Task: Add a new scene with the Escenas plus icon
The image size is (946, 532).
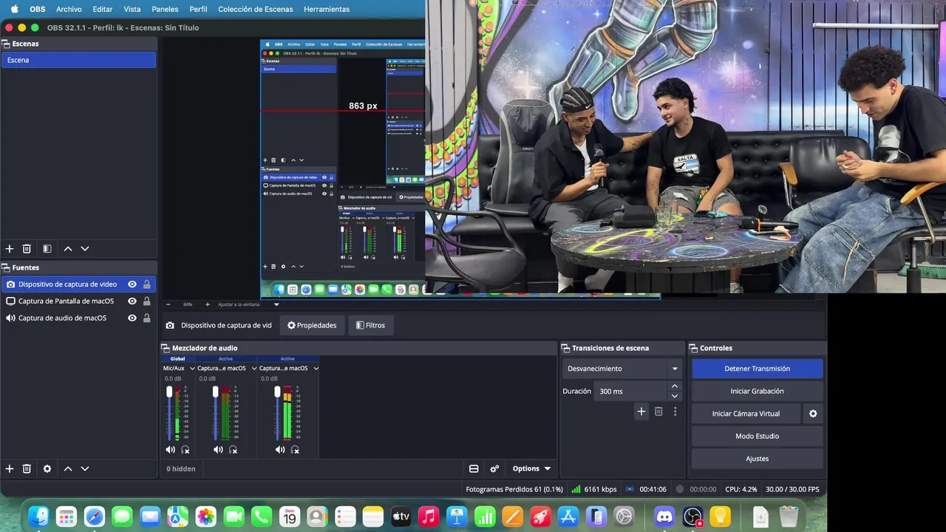Action: point(10,249)
